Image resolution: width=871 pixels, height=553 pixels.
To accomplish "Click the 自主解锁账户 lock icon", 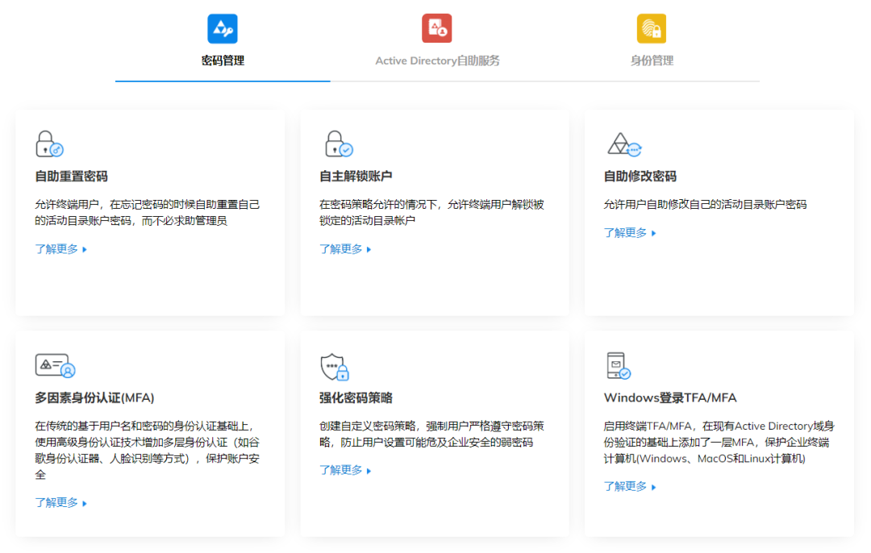I will tap(338, 144).
